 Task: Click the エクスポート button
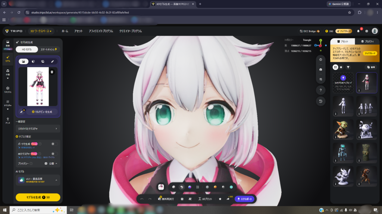pos(245,199)
